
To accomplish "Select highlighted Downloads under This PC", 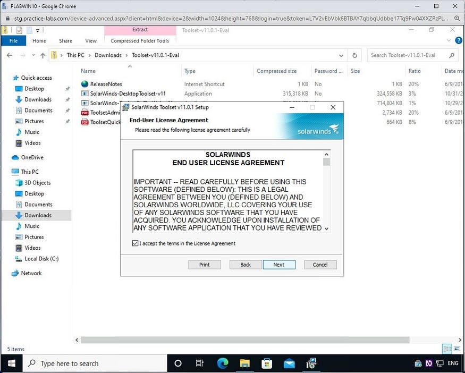I will click(38, 215).
